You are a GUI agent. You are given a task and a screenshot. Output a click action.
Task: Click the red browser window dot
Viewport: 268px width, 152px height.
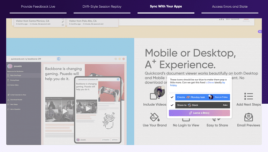coord(124,59)
